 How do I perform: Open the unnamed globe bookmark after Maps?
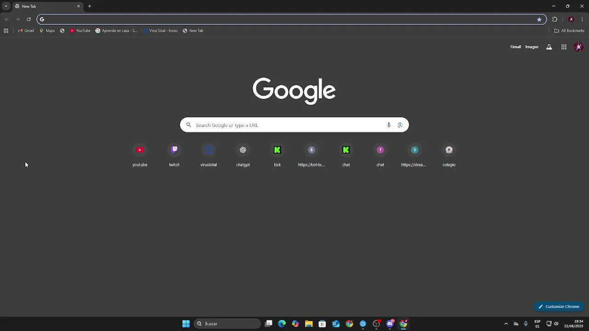(62, 31)
